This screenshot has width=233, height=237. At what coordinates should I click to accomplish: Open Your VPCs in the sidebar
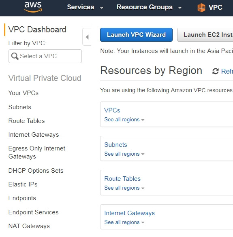24,93
